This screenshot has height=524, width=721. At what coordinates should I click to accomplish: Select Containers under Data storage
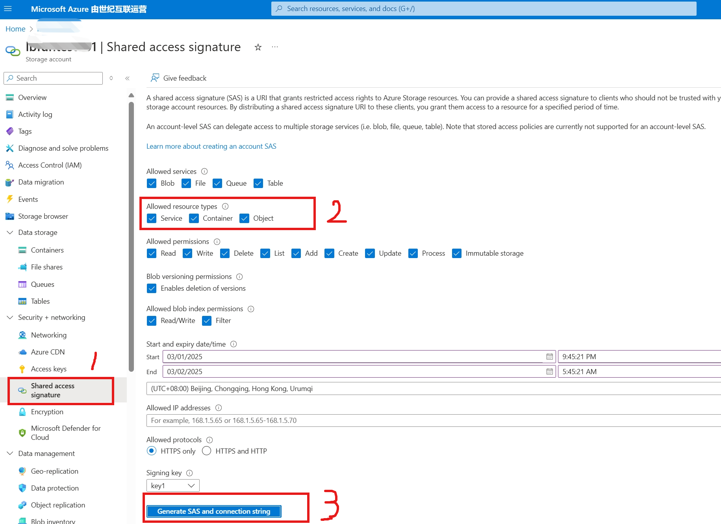[47, 250]
